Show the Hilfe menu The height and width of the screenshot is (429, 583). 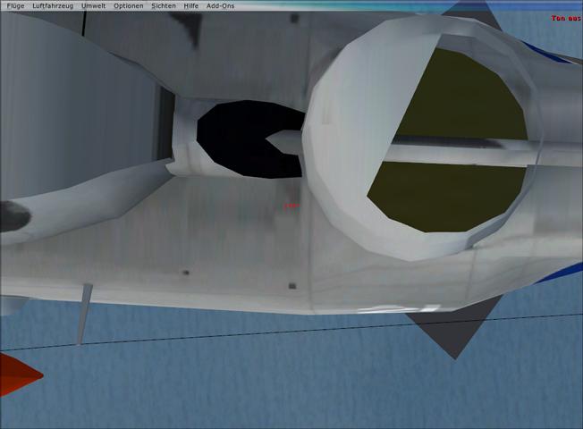[x=191, y=5]
